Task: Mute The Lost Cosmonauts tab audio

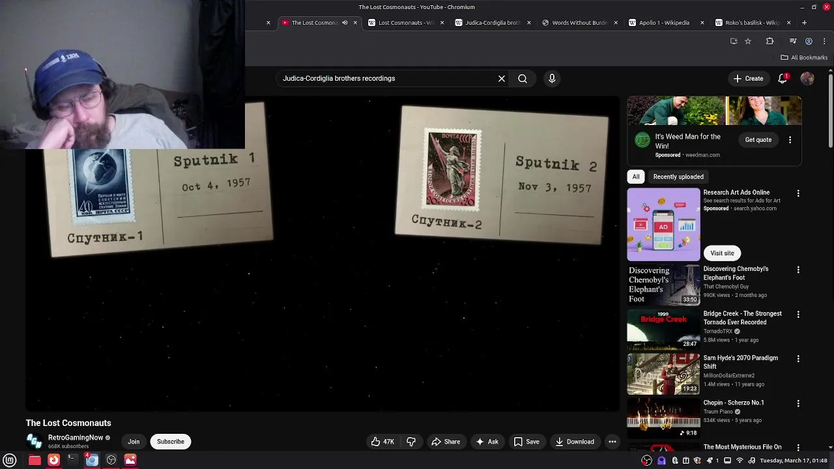Action: pos(345,23)
